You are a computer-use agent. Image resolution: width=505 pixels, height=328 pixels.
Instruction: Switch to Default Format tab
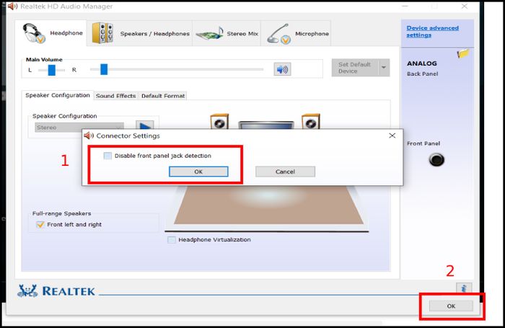163,96
